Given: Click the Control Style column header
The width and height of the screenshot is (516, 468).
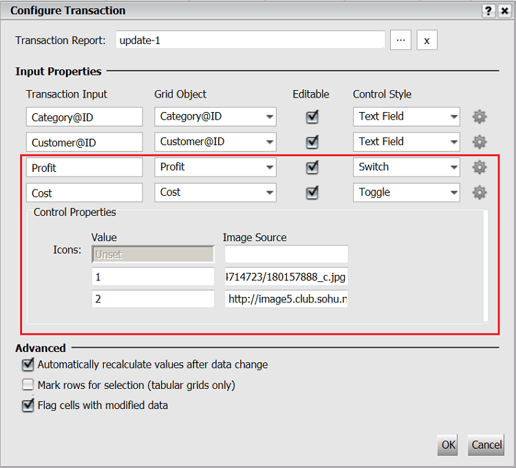Looking at the screenshot, I should tap(382, 94).
